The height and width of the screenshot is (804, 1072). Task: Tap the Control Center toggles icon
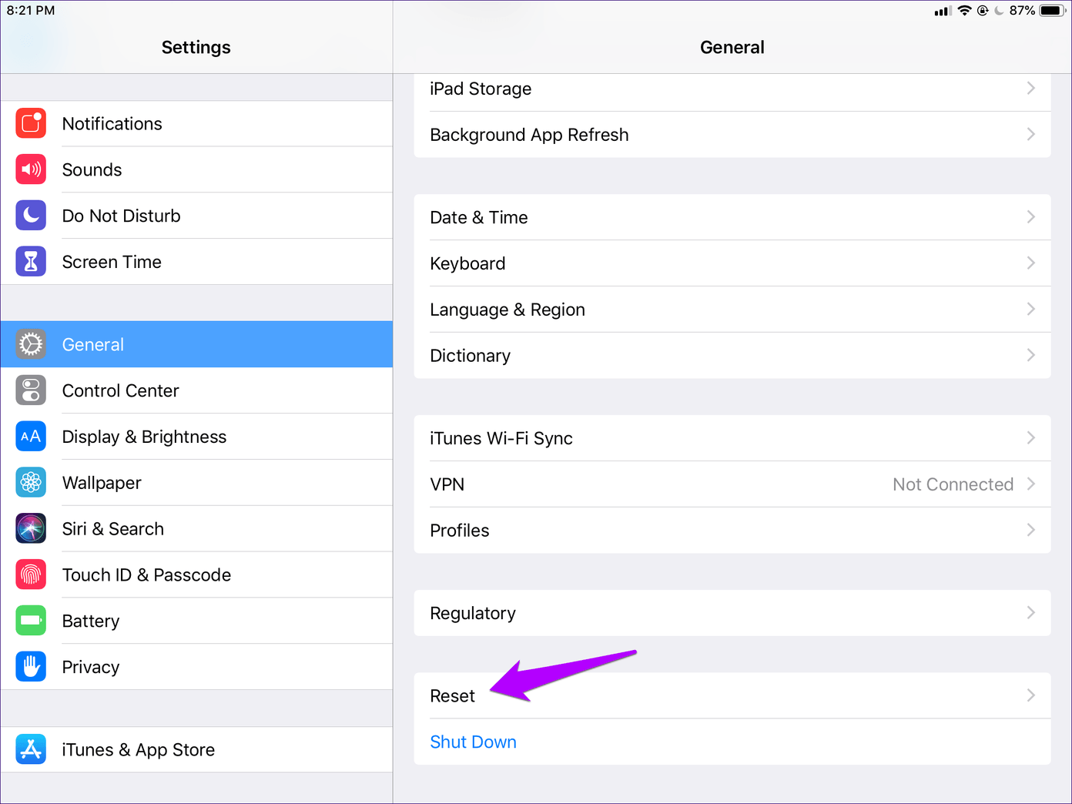click(x=31, y=390)
